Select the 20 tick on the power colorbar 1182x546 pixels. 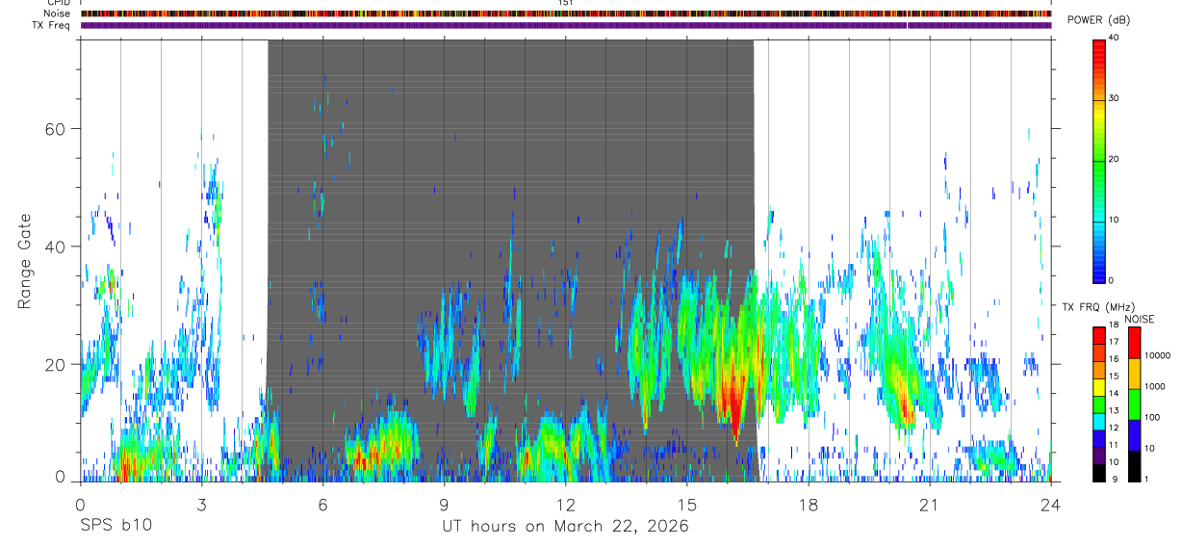point(1114,159)
